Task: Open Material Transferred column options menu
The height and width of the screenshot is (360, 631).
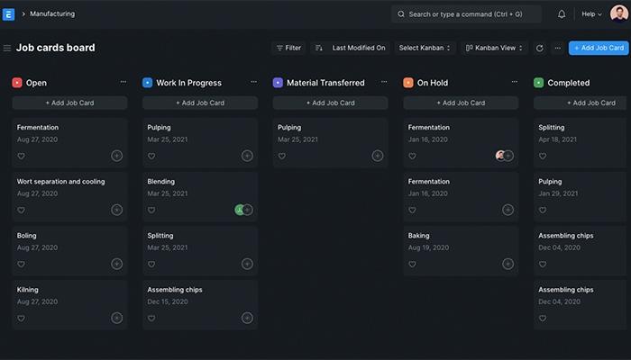Action: point(384,82)
